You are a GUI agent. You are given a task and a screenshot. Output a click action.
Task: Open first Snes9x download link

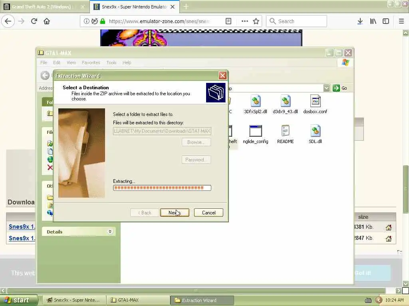(22, 227)
